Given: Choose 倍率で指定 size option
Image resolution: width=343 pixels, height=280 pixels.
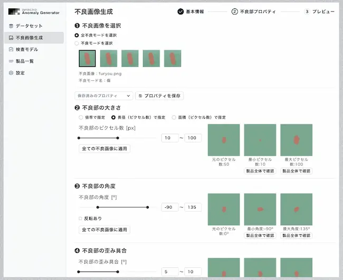Looking at the screenshot, I should coord(81,117).
